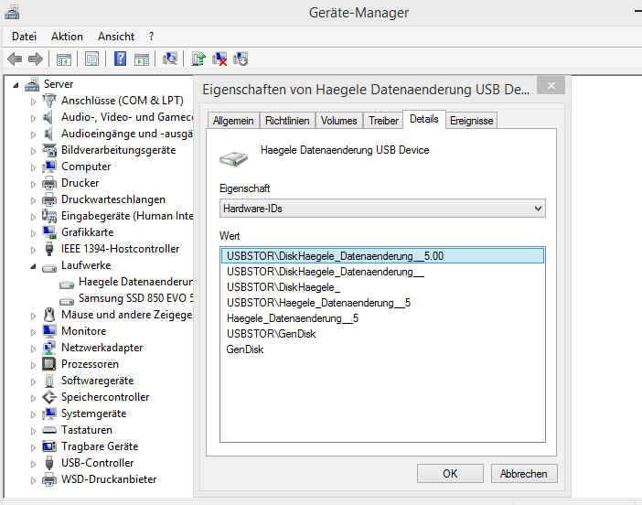
Task: Open the Aktion menu
Action: point(67,37)
